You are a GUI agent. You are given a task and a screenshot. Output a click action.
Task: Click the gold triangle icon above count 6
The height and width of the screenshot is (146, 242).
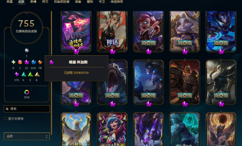(37, 74)
